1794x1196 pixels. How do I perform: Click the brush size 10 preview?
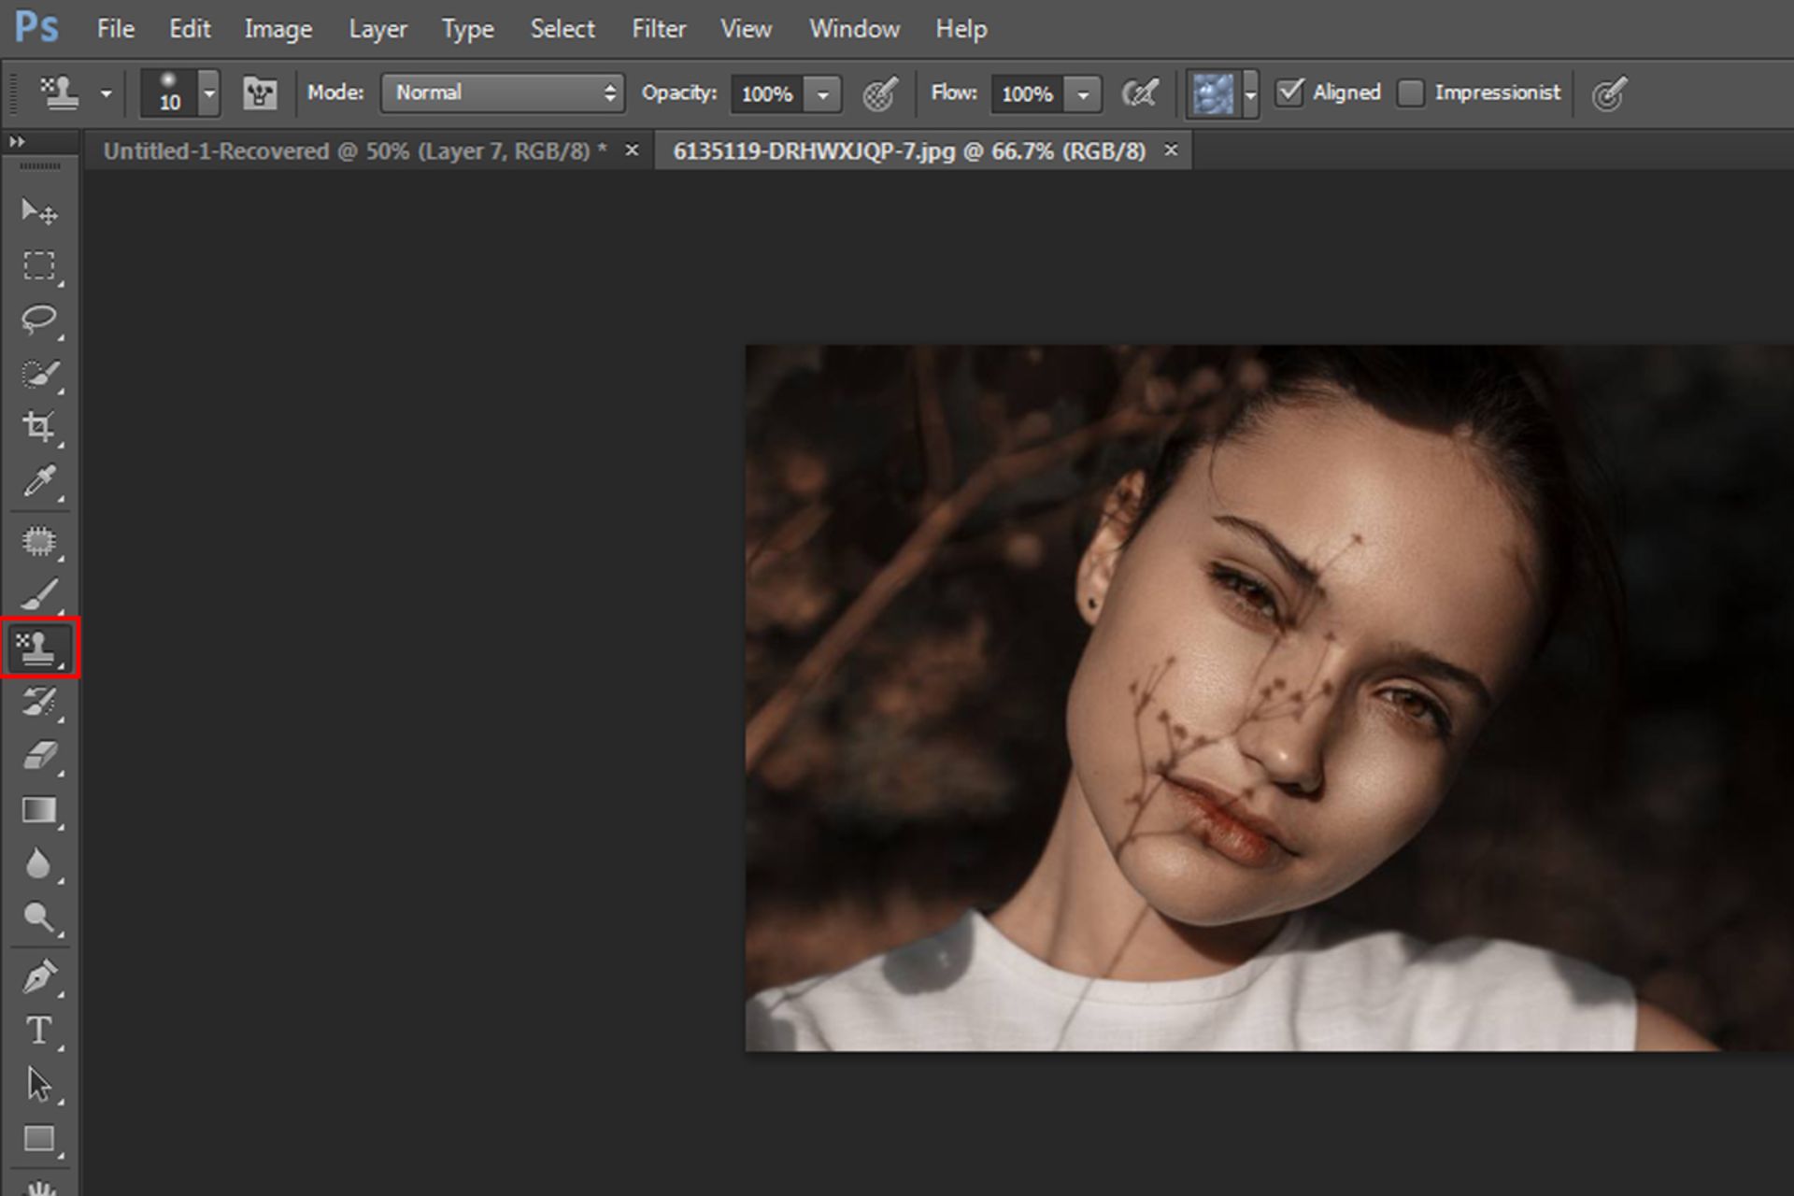[169, 93]
